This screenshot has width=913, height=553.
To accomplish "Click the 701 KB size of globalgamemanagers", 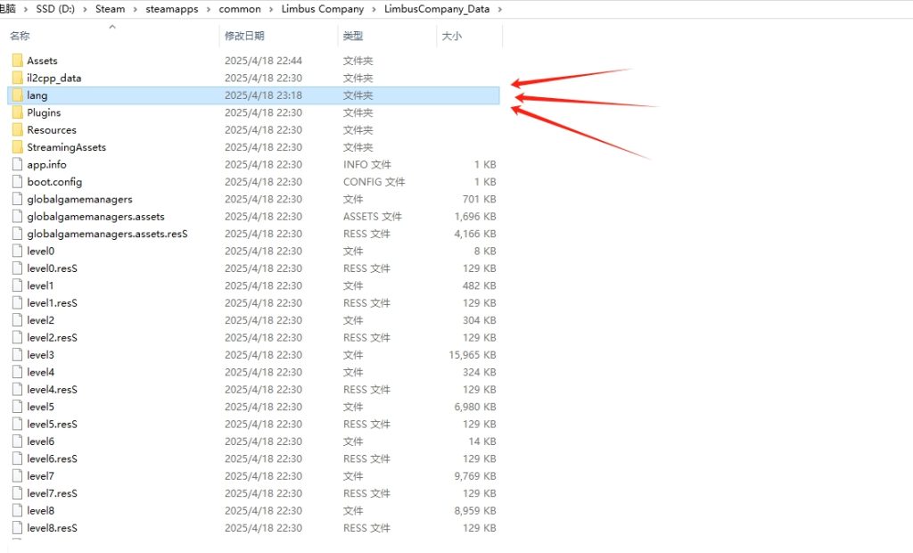I will click(479, 199).
